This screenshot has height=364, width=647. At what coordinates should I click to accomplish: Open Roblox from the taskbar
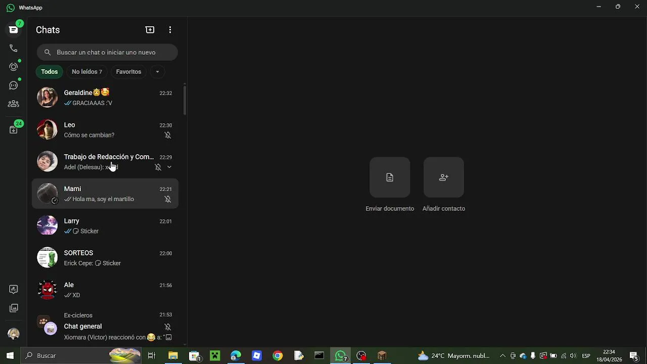(257, 355)
